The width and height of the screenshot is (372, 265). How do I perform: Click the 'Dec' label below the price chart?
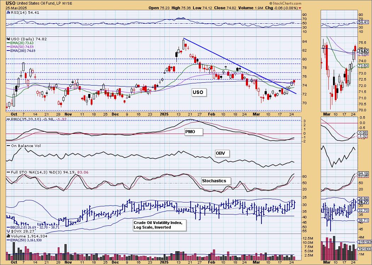[x=115, y=114]
